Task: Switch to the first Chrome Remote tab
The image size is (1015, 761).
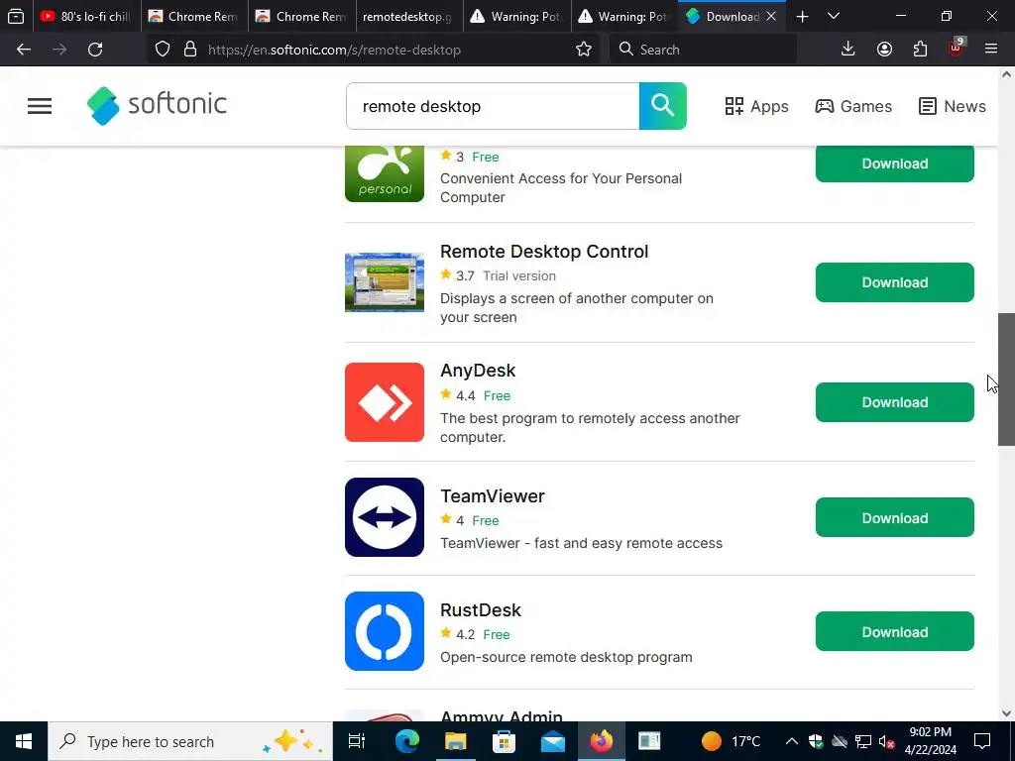Action: tap(194, 16)
